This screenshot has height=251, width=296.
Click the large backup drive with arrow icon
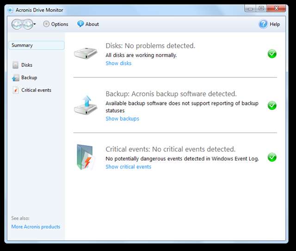coord(86,105)
